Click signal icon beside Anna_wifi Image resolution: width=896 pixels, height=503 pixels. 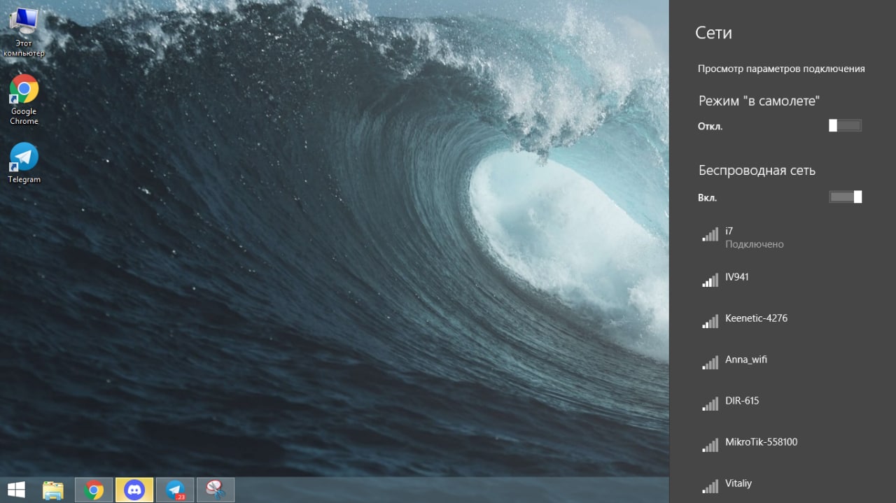click(710, 363)
